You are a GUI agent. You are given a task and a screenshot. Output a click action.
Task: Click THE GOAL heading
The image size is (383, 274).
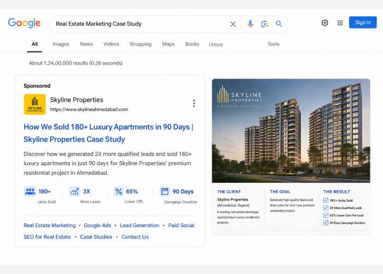[280, 192]
